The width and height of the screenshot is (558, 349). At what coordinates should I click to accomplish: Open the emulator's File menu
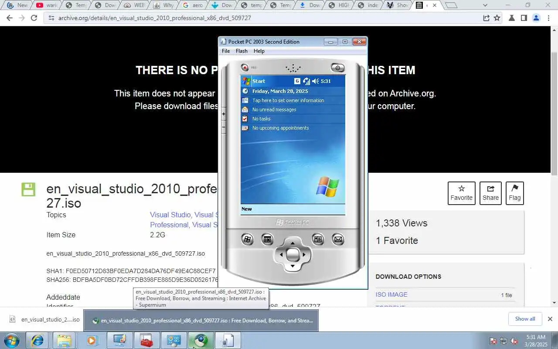coord(226,51)
